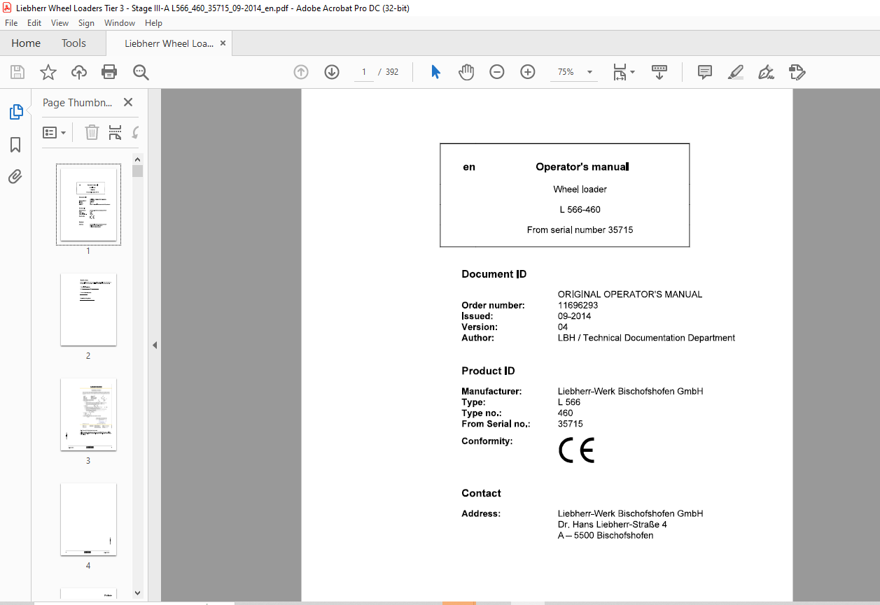Switch to the Home tab
Screen dimensions: 880x605
tap(26, 43)
